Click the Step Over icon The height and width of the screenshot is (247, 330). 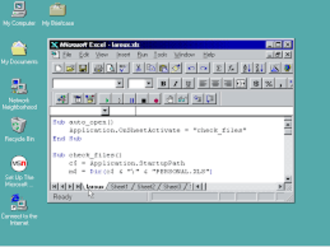[x=210, y=99]
